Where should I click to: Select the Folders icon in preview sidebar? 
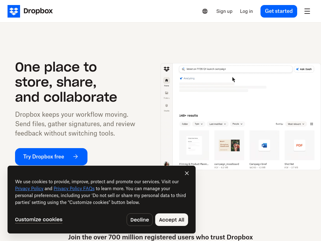[167, 93]
